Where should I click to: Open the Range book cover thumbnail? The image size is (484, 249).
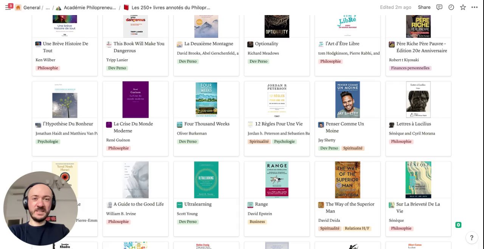(x=277, y=180)
